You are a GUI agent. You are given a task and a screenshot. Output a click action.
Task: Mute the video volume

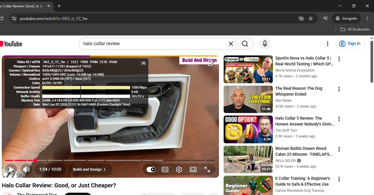(26, 169)
